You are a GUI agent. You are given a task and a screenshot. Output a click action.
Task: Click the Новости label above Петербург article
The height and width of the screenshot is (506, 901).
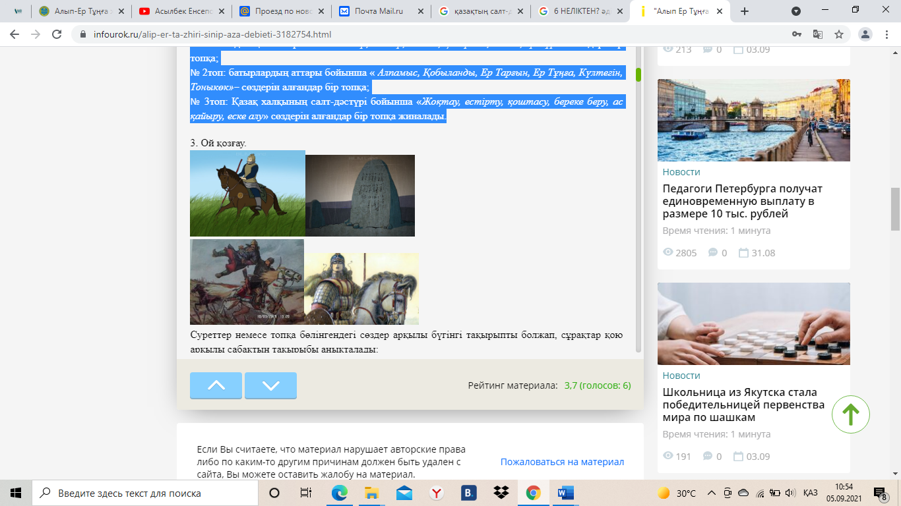[681, 171]
